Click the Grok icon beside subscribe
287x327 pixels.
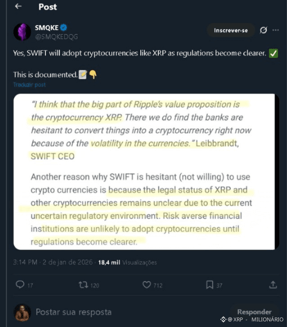(264, 30)
